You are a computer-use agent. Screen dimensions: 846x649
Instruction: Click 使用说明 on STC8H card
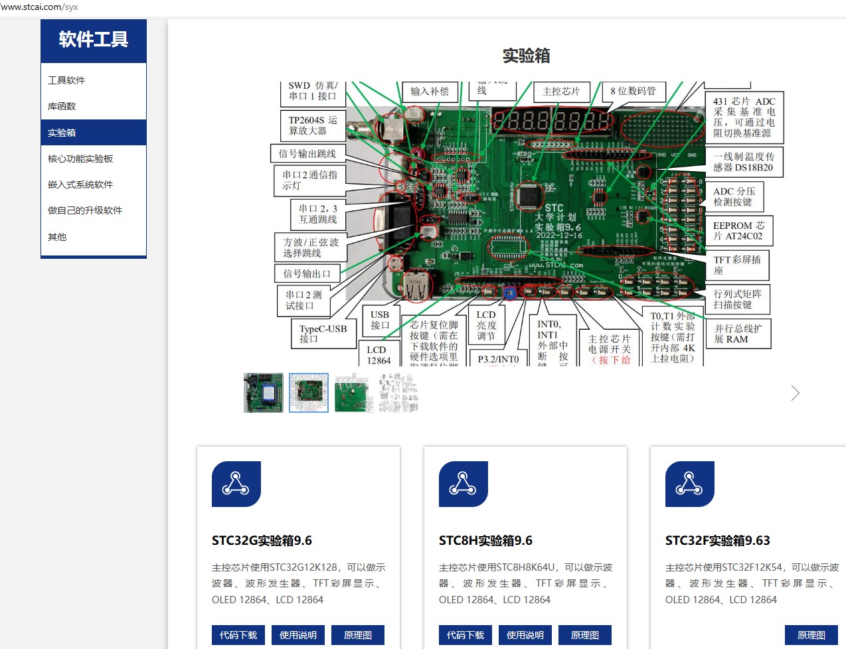[x=525, y=635]
